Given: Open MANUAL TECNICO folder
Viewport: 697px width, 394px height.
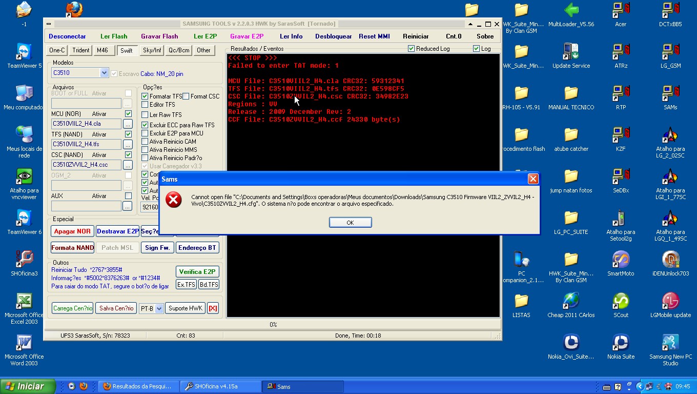Looking at the screenshot, I should tap(571, 98).
